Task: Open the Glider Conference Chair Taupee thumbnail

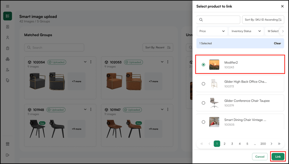Action: point(214,103)
